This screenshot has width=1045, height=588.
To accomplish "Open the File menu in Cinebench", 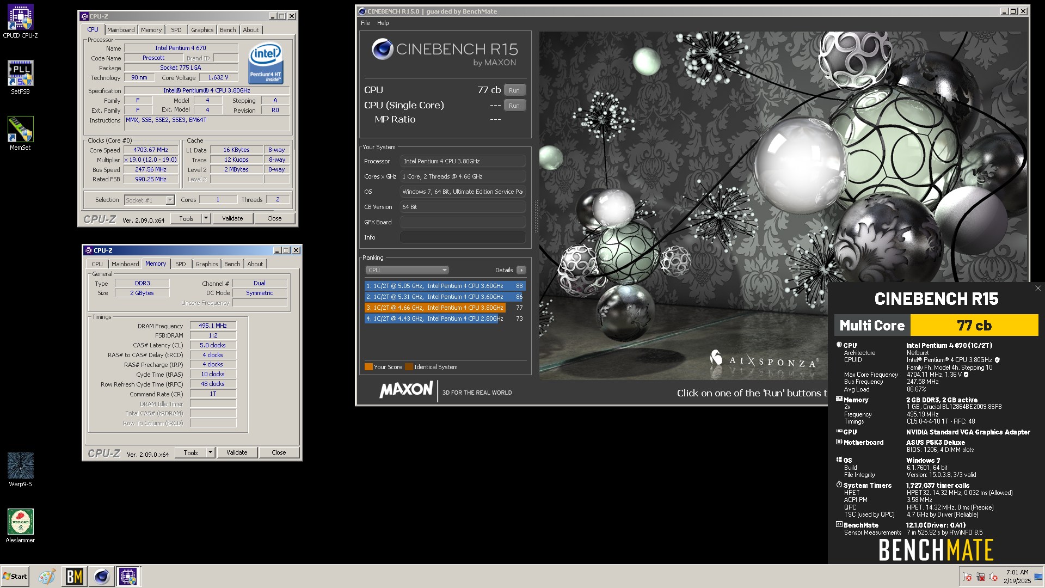I will coord(365,23).
